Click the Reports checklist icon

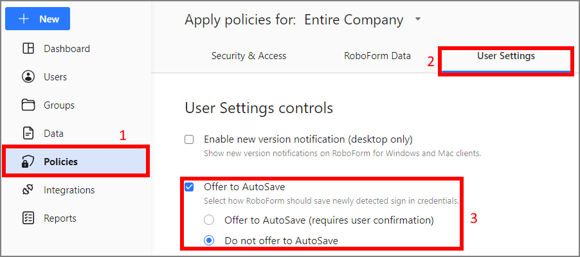(28, 218)
